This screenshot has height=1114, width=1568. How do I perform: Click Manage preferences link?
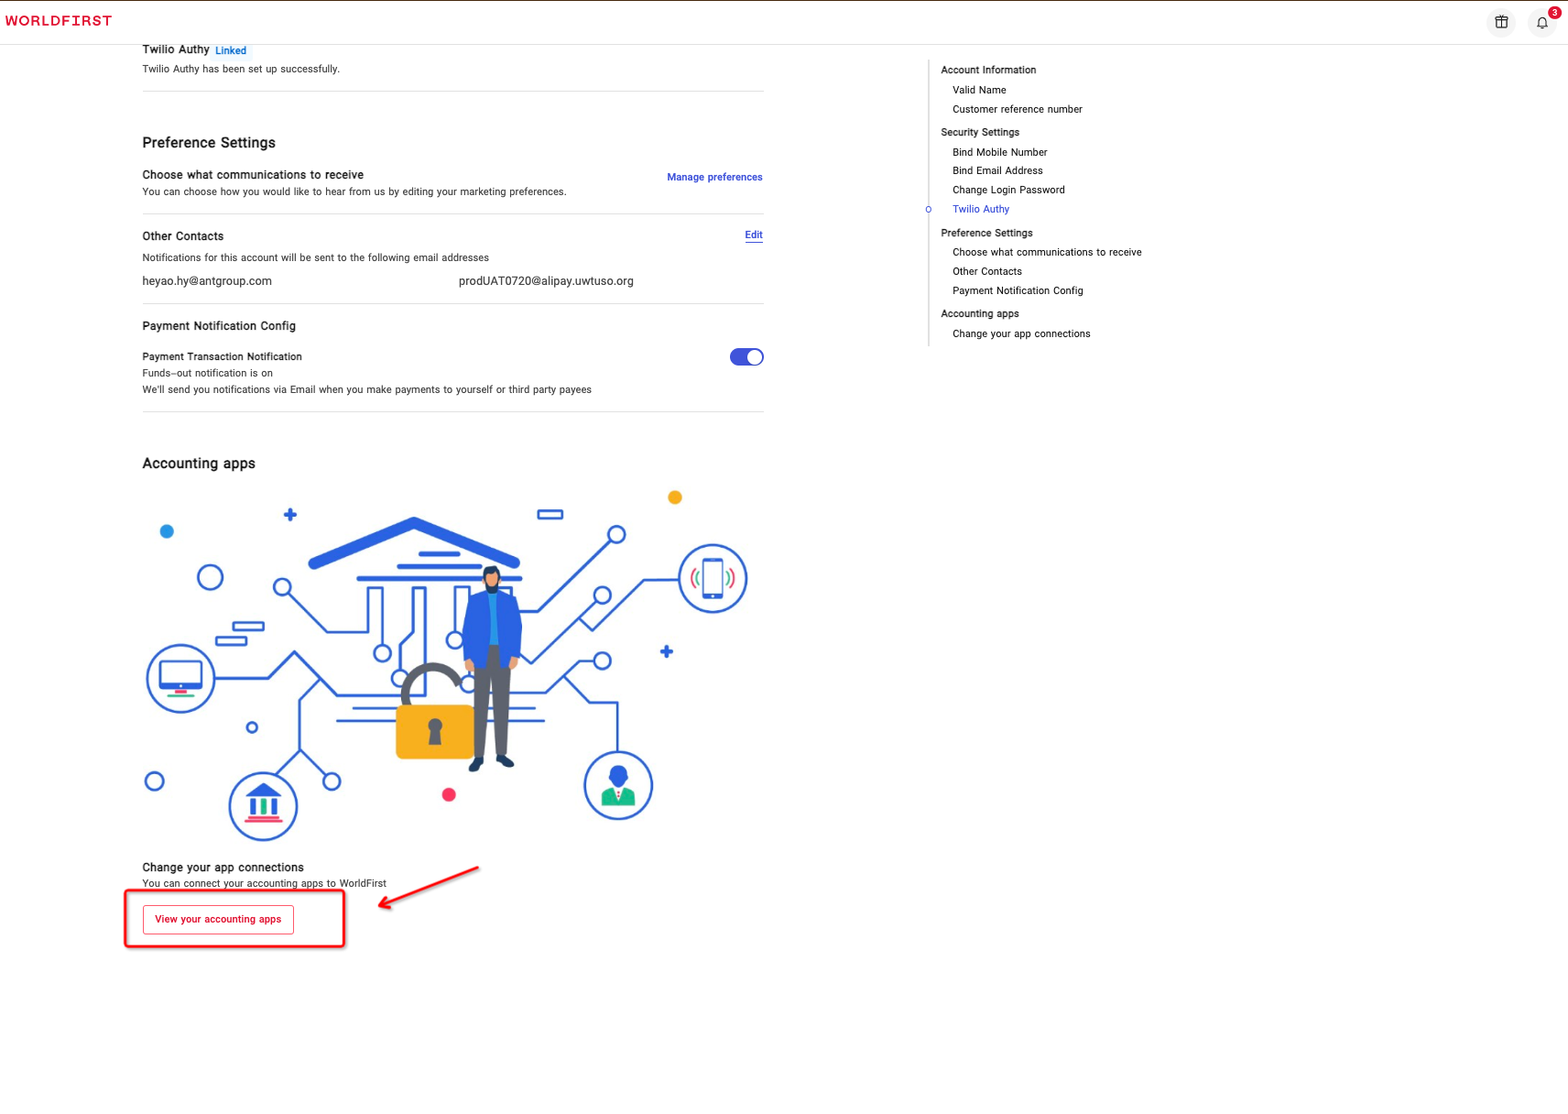pos(714,177)
